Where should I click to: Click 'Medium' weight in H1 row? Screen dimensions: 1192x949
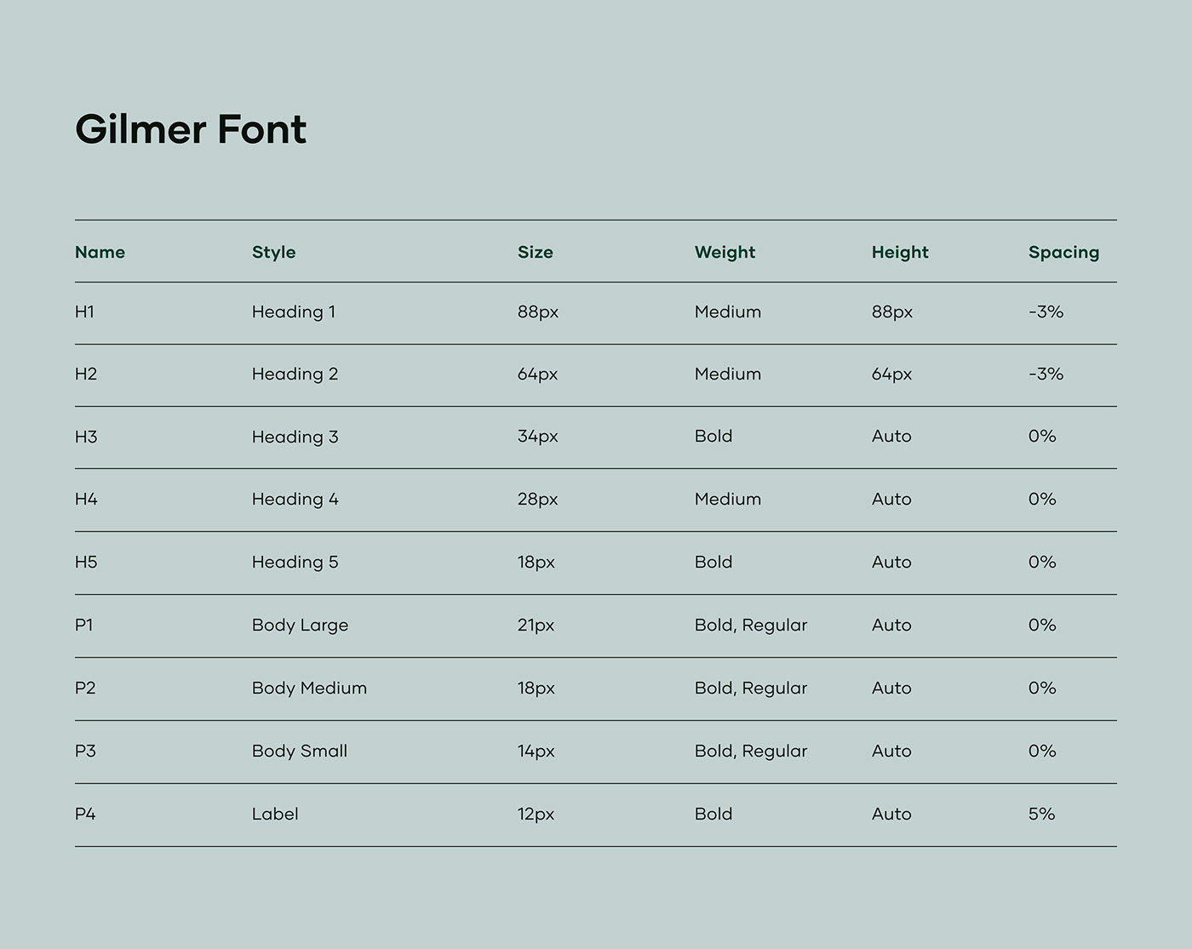point(728,312)
